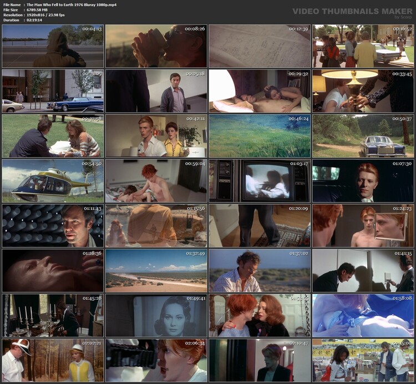Select the dark car interior at 01:07:30
Image resolution: width=416 pixels, height=384 pixels.
click(x=363, y=181)
